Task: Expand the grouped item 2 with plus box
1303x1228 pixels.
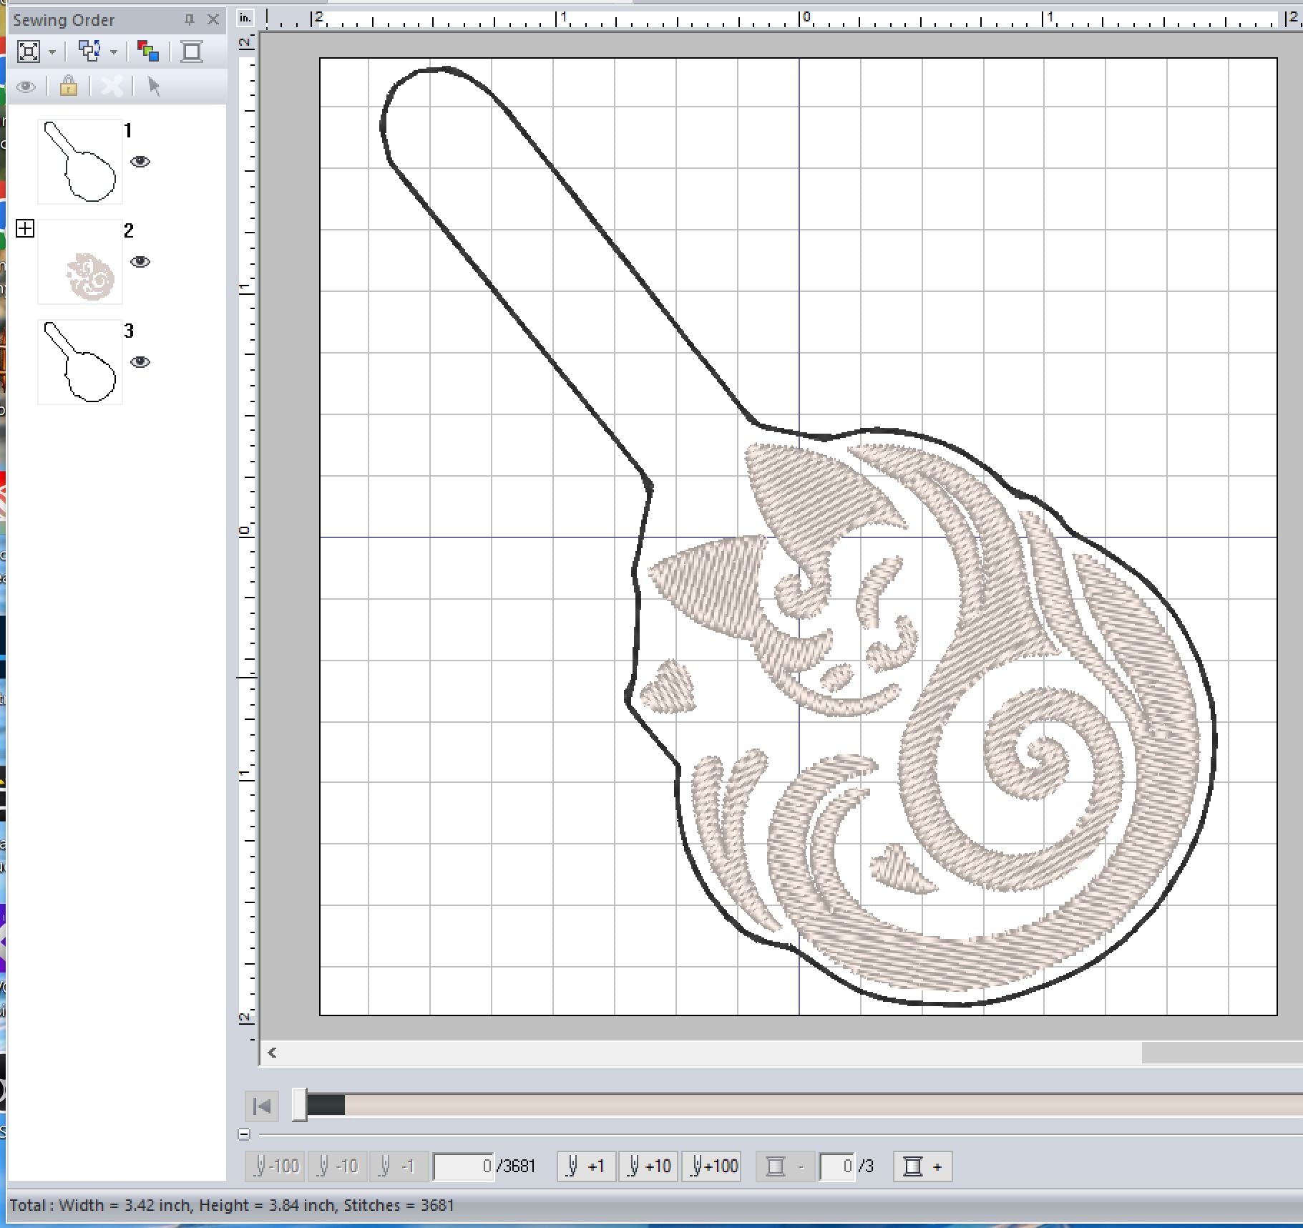Action: [x=25, y=228]
